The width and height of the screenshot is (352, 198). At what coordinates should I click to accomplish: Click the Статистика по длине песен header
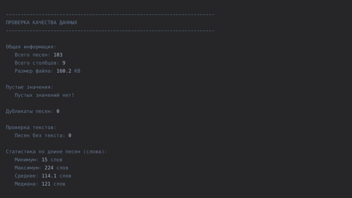click(x=56, y=152)
